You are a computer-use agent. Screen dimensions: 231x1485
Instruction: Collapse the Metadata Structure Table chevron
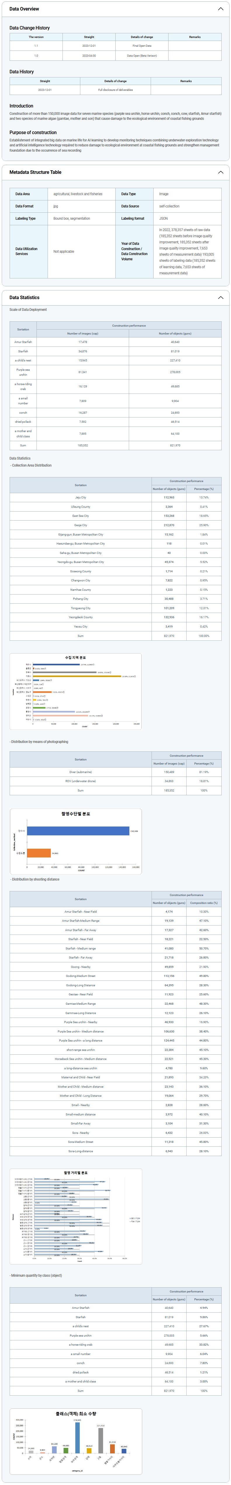point(220,172)
